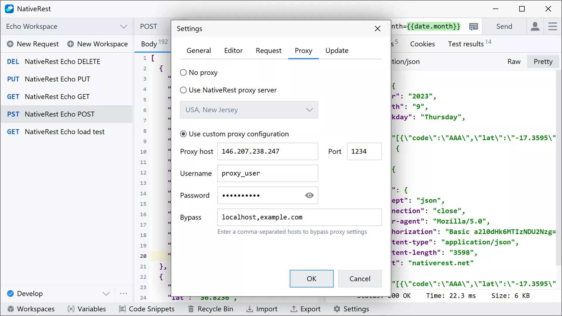Click the user account icon
The image size is (562, 316).
point(535,26)
